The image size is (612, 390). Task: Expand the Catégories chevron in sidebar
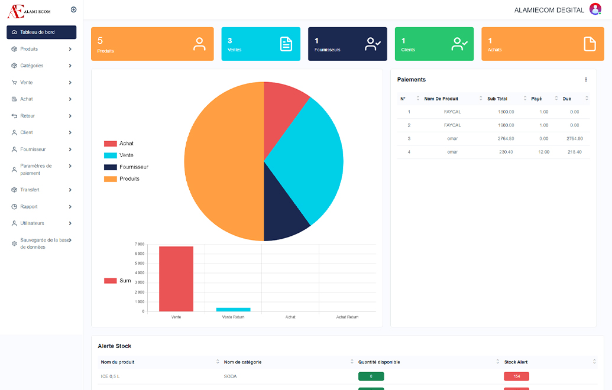(x=70, y=66)
